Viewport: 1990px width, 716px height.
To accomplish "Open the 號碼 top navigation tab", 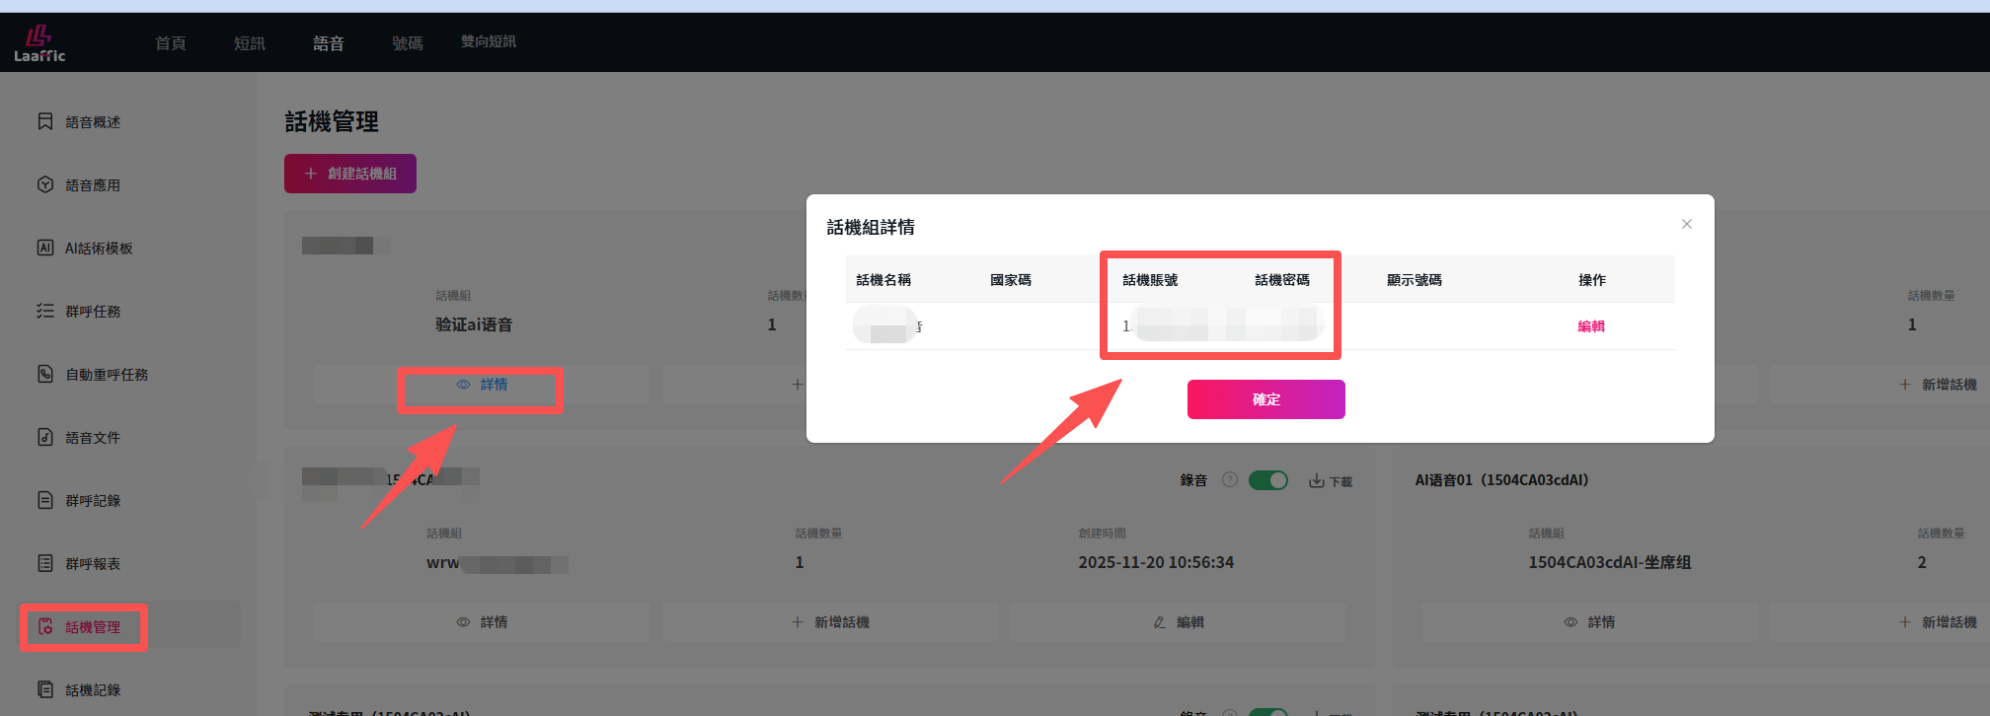I will [407, 43].
